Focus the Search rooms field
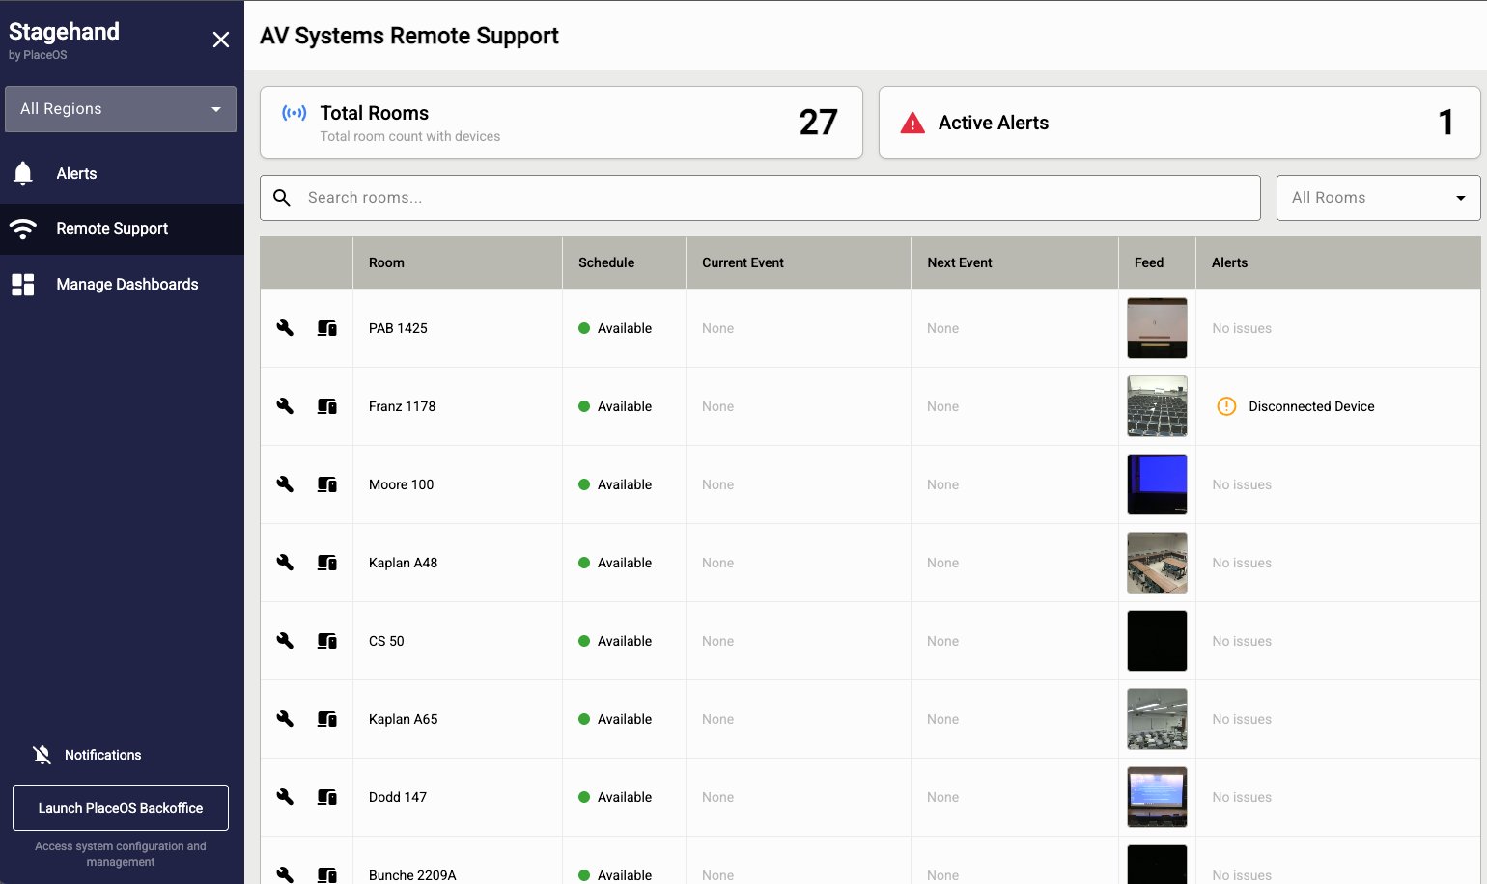Screen dimensions: 1487x884 point(772,198)
